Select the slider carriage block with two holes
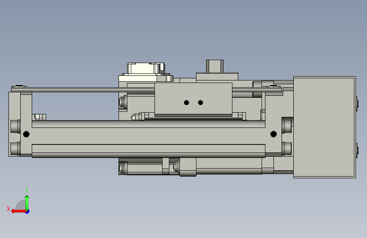This screenshot has height=238, width=367. (193, 100)
